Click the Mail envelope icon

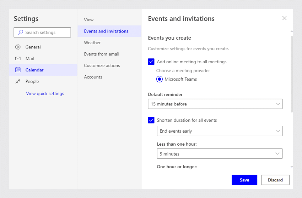[x=18, y=58]
